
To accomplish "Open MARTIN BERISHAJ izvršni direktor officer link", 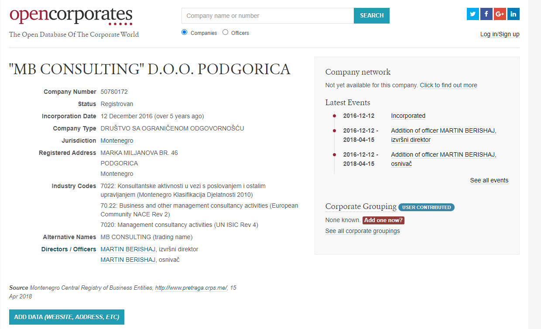I will [x=128, y=249].
